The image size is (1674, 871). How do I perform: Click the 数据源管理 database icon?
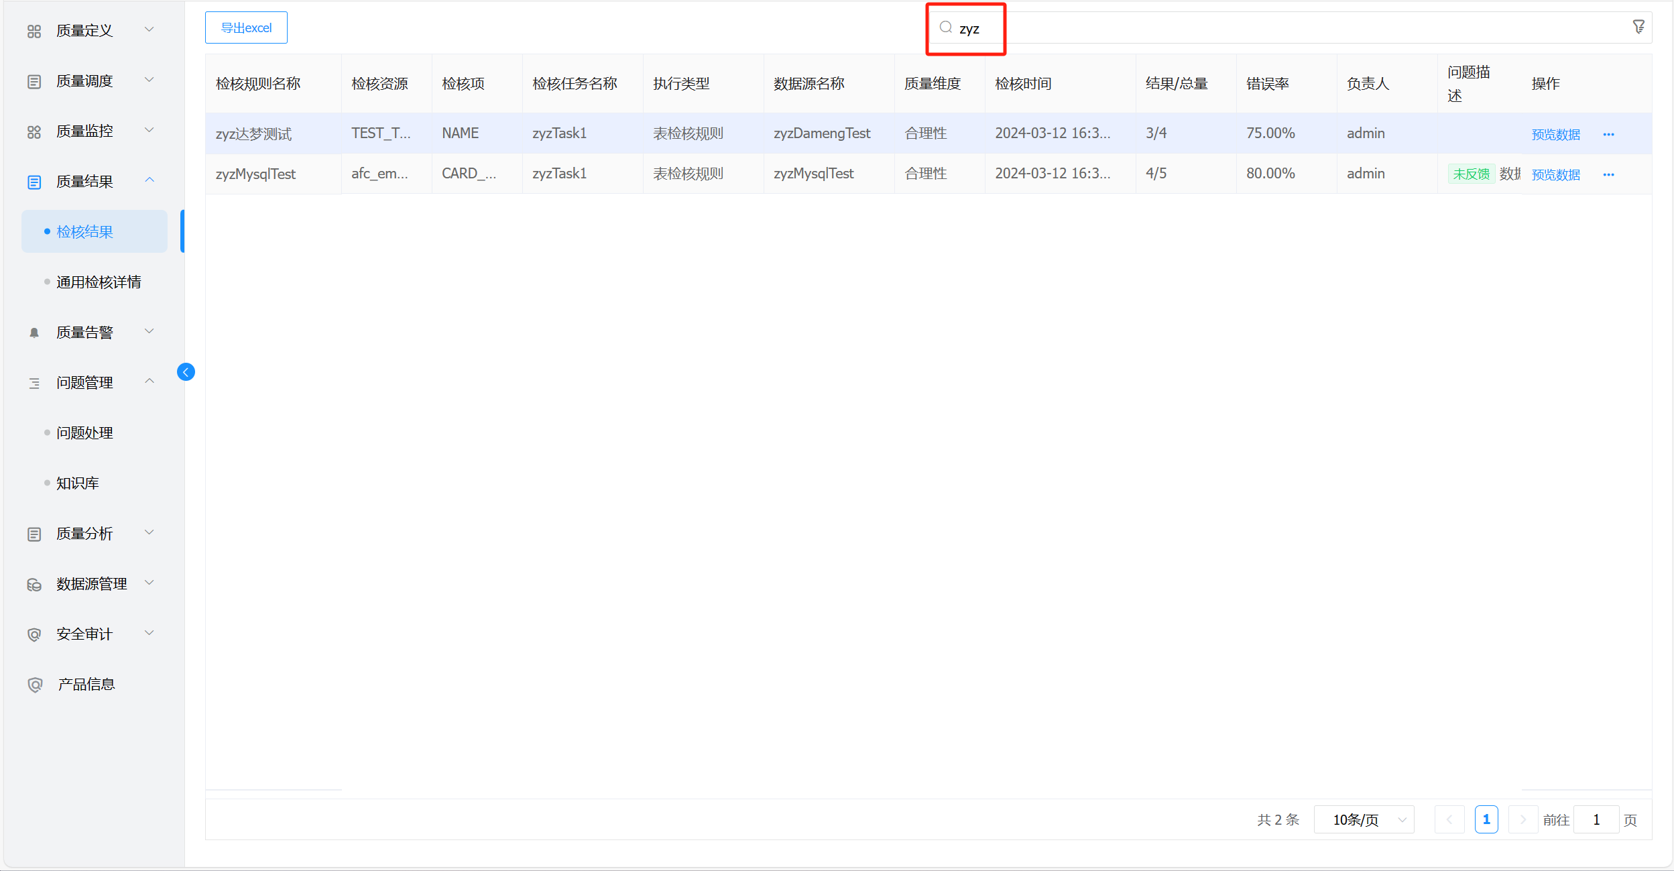(34, 584)
